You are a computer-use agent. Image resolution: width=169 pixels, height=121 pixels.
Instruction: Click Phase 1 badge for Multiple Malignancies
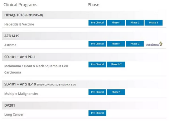tap(116, 92)
